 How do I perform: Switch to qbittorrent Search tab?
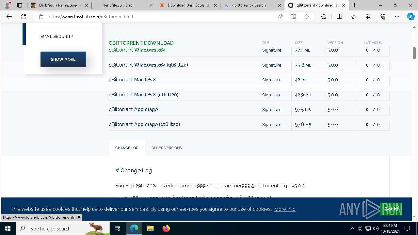click(252, 5)
